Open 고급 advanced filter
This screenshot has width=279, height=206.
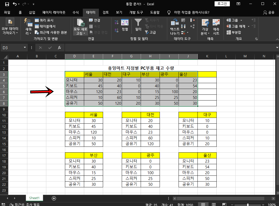point(150,32)
